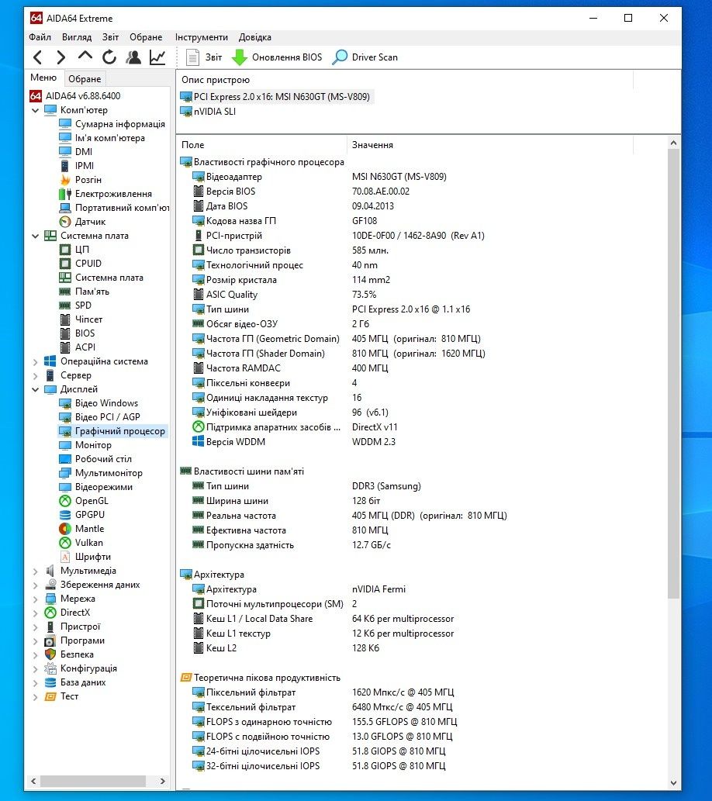This screenshot has height=801, width=712.
Task: Click Оновлення BIOS update button
Action: [277, 57]
